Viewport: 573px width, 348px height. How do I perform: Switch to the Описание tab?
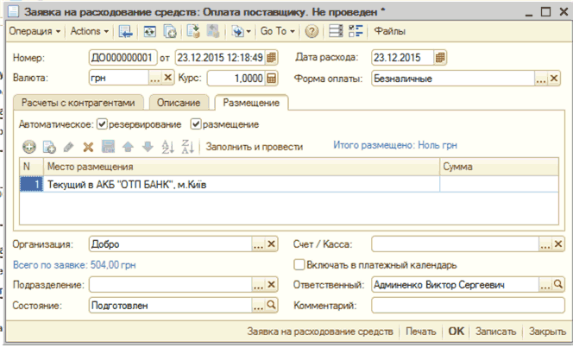[x=179, y=103]
